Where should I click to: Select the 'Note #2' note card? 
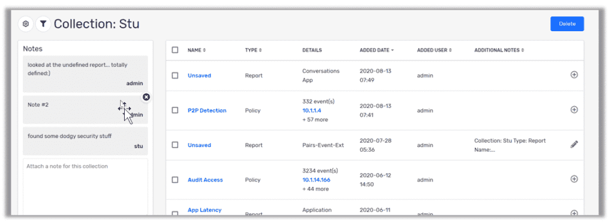coord(85,110)
